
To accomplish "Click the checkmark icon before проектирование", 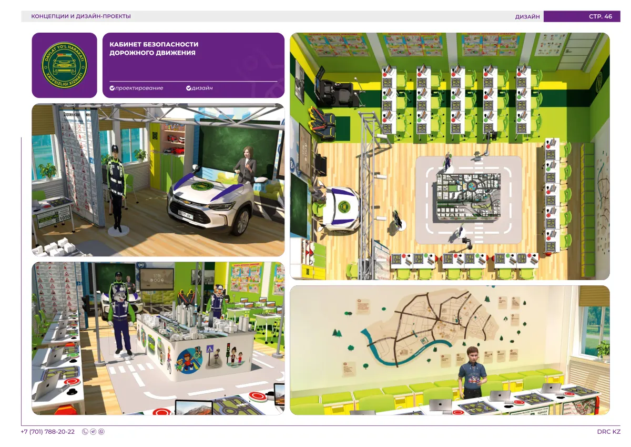I will [112, 88].
